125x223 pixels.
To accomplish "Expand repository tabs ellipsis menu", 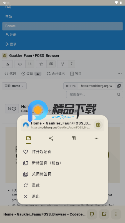I will (x=120, y=74).
